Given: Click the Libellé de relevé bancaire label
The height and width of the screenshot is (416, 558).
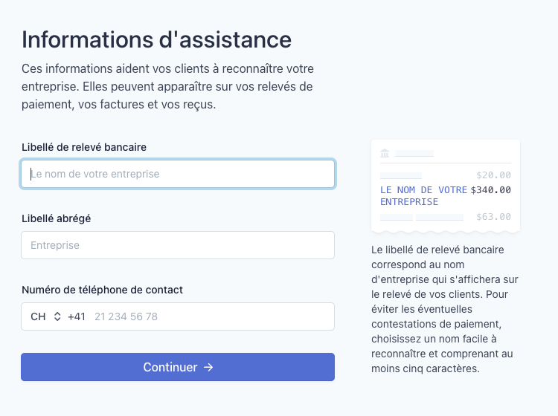Looking at the screenshot, I should [84, 147].
